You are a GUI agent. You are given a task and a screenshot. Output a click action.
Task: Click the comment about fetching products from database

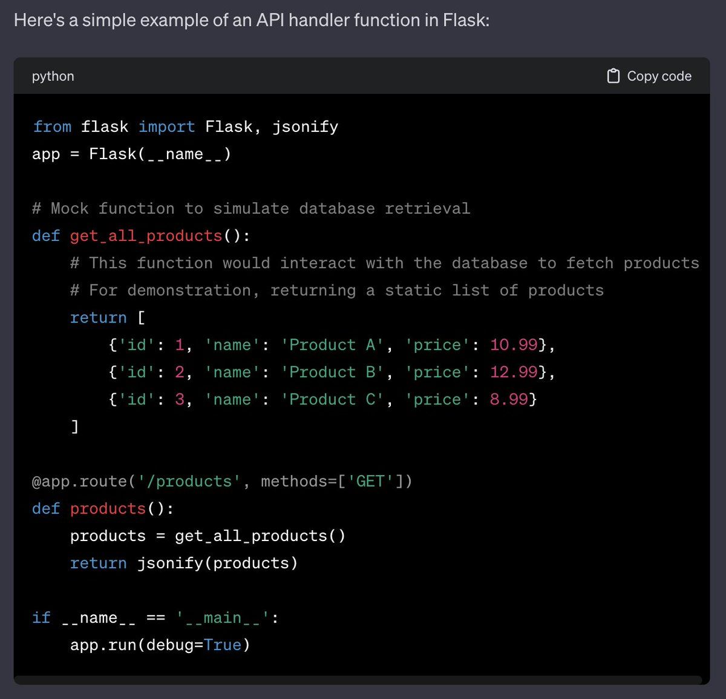384,263
